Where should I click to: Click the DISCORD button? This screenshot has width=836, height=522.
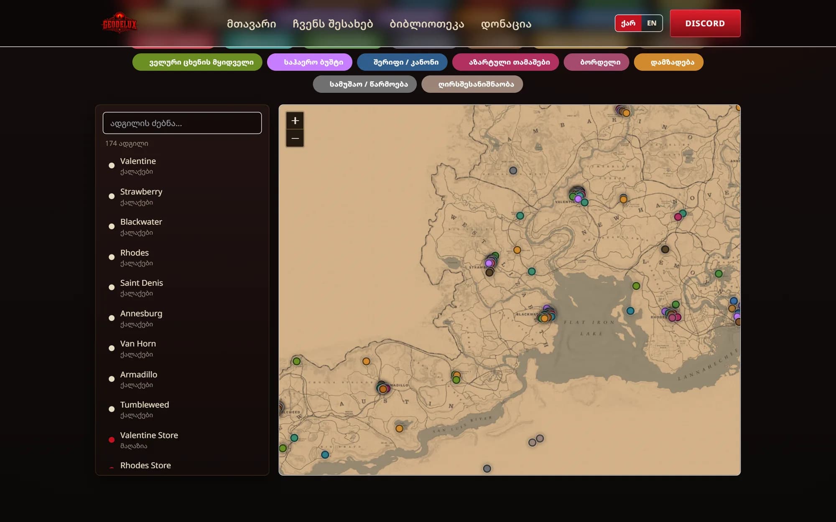(x=705, y=23)
